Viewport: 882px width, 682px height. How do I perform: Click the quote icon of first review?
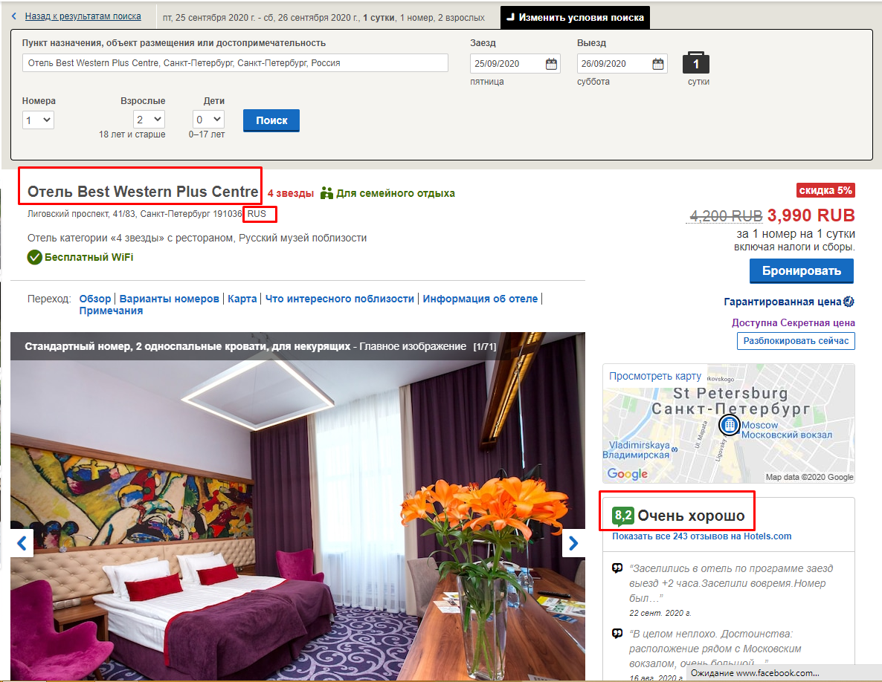coord(617,568)
